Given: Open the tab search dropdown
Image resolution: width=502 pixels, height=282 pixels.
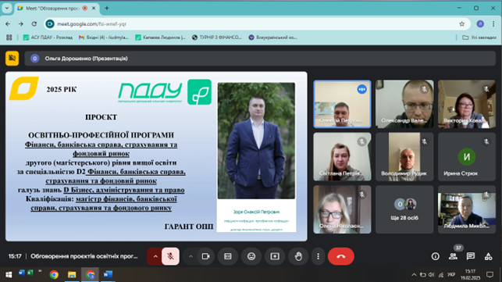Looking at the screenshot, I should pyautogui.click(x=7, y=9).
